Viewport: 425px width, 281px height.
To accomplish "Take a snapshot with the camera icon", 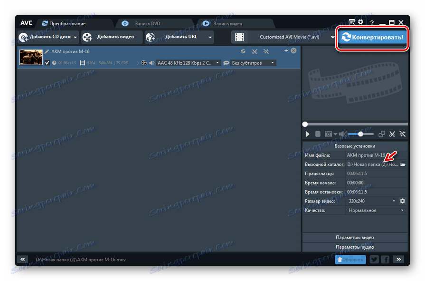I will 328,134.
